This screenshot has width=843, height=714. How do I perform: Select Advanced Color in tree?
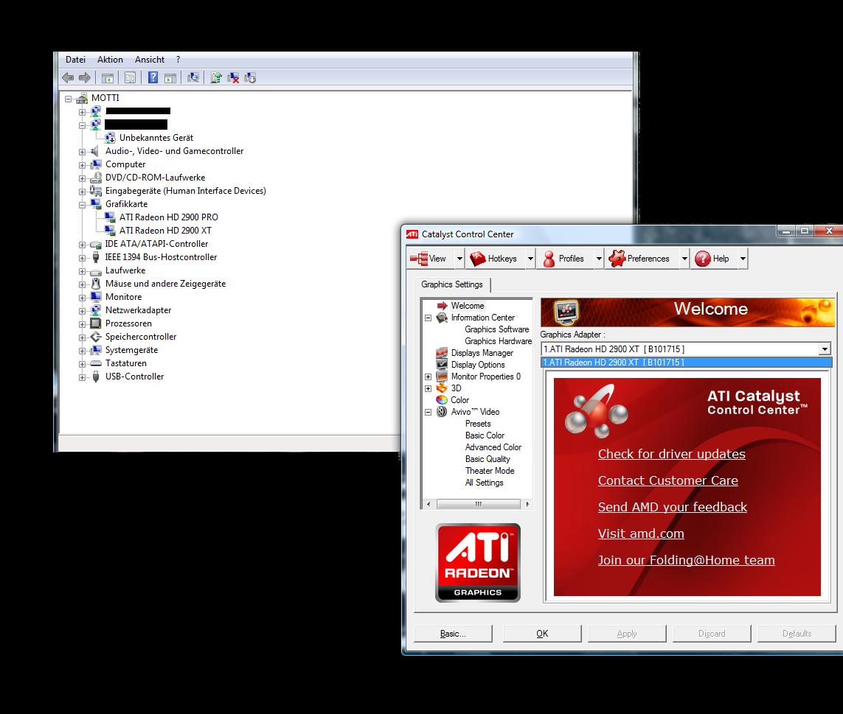pyautogui.click(x=493, y=447)
